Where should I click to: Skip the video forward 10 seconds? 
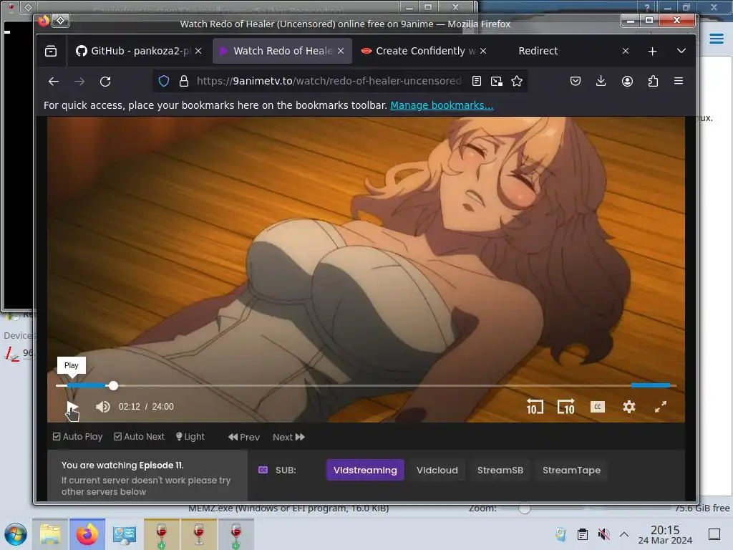pyautogui.click(x=565, y=407)
